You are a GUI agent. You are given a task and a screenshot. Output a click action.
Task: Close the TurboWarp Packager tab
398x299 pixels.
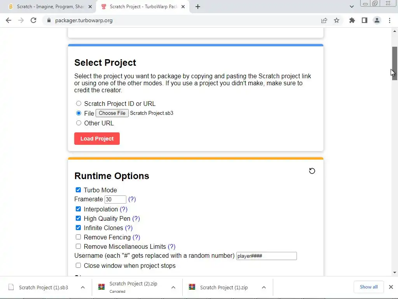[183, 7]
